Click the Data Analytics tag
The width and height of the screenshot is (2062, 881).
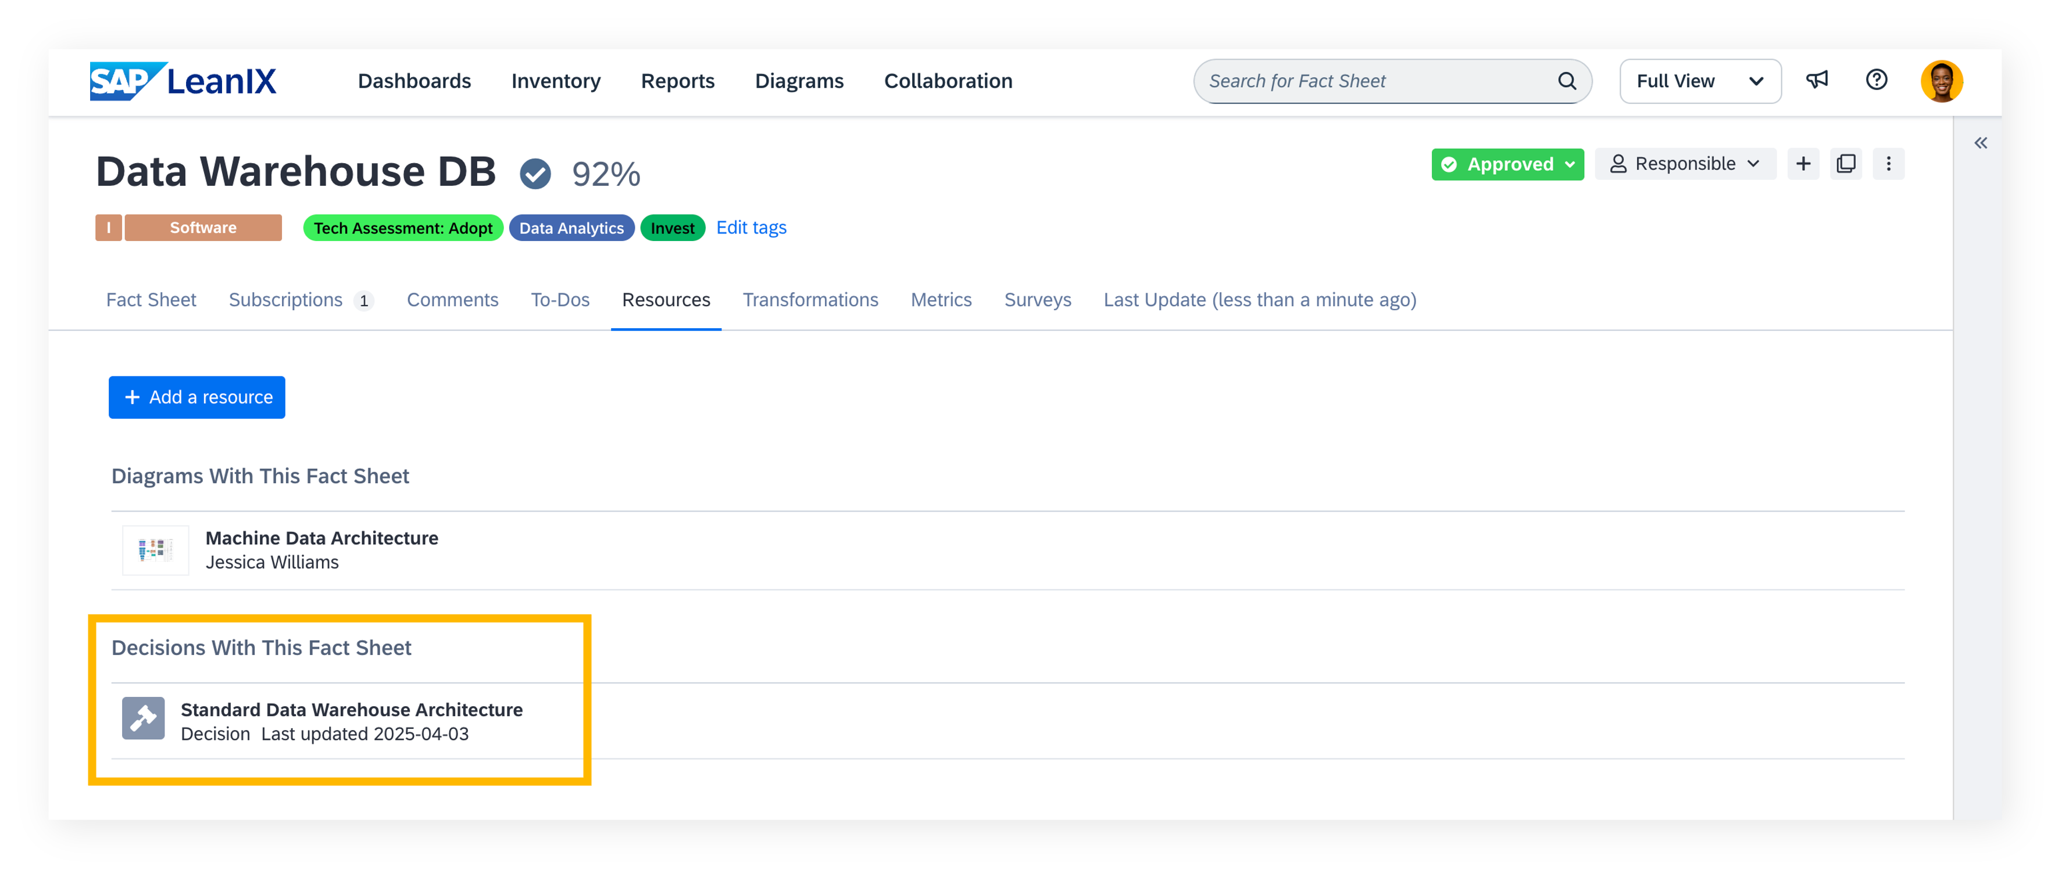571,228
